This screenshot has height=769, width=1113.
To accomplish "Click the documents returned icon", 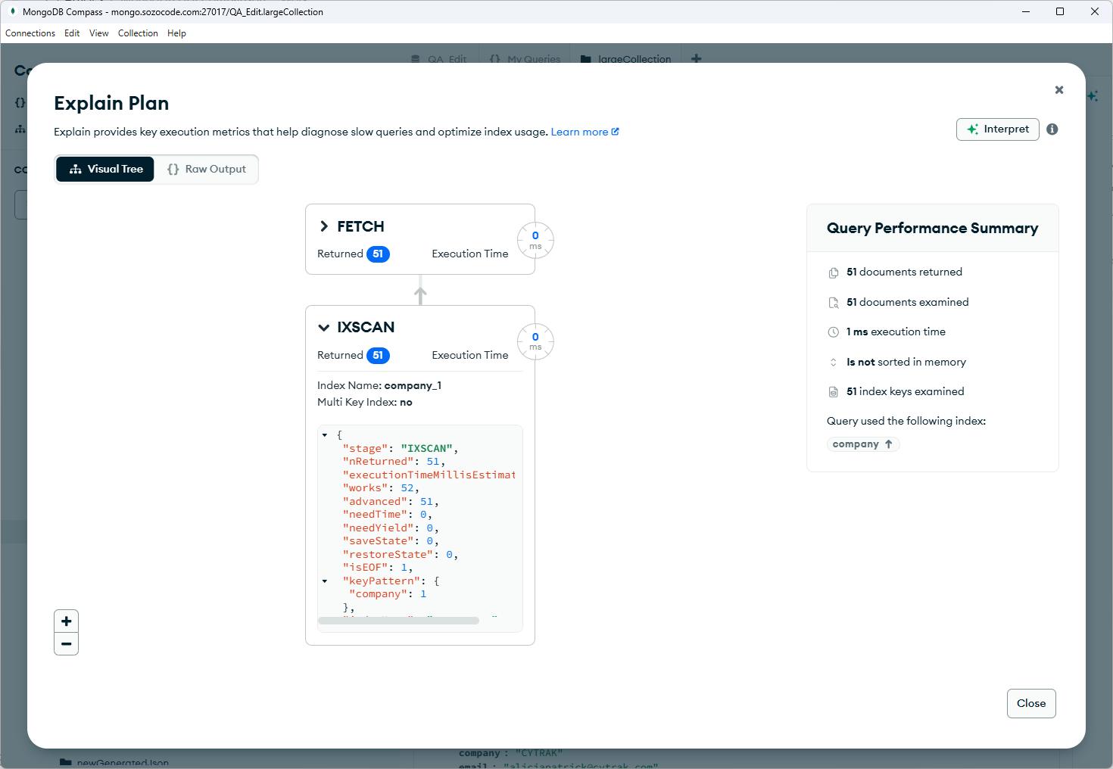I will 834,272.
